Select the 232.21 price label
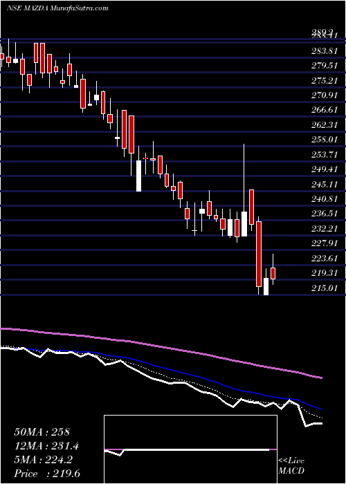346x484 pixels. click(324, 229)
